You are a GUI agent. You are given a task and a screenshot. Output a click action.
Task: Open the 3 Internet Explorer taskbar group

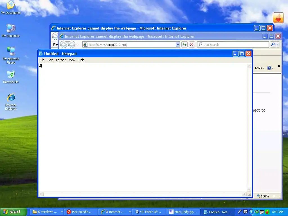coord(115,212)
